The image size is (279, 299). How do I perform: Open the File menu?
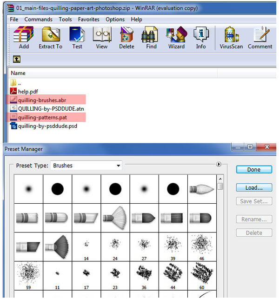click(14, 19)
